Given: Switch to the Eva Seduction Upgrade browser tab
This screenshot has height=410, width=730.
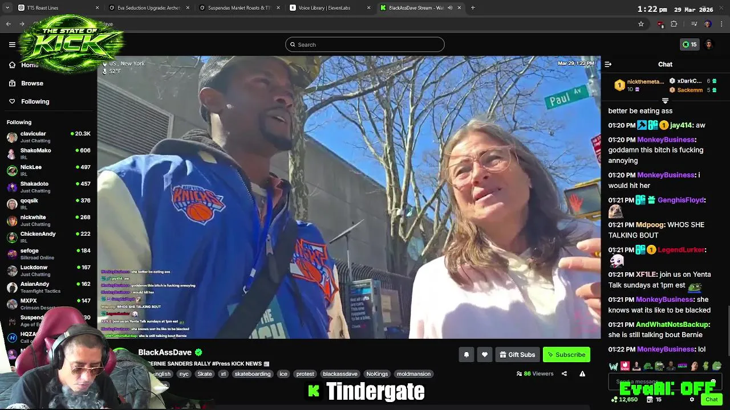Looking at the screenshot, I should (x=149, y=8).
